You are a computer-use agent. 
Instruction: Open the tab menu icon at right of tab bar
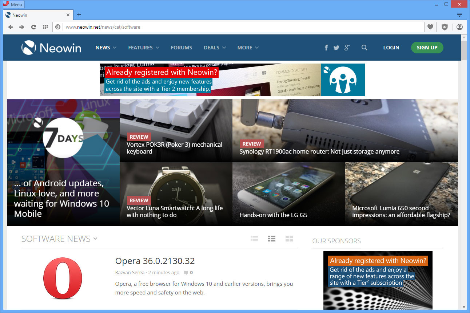[459, 15]
